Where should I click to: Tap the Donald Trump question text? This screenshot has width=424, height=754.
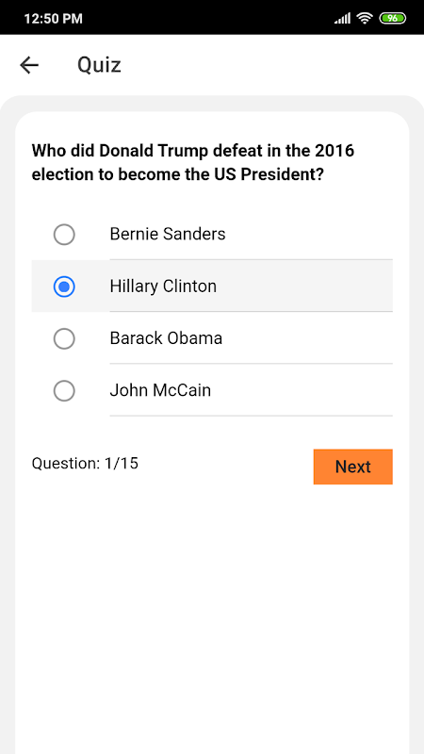(193, 162)
